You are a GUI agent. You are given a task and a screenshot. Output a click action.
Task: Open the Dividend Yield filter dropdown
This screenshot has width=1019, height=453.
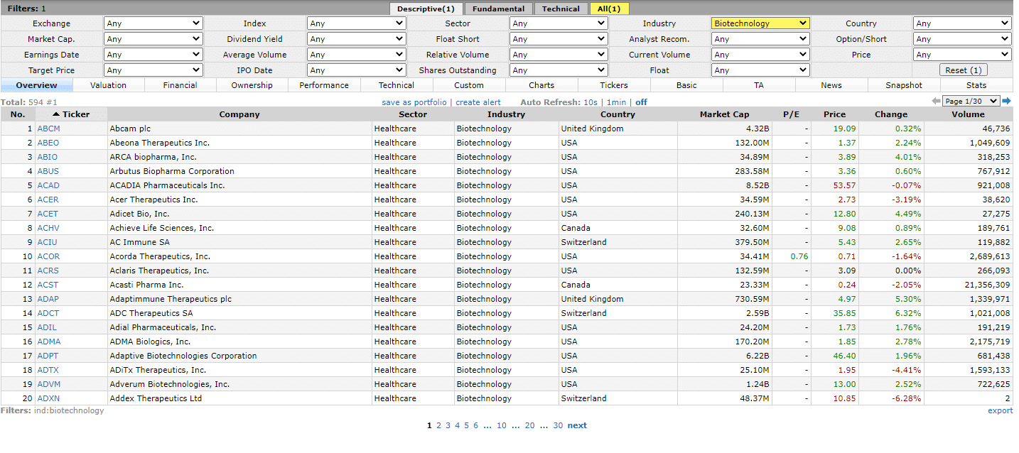click(356, 39)
